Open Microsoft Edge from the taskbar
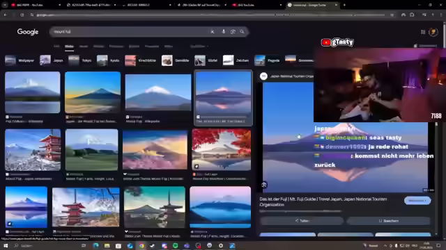Image resolution: width=446 pixels, height=250 pixels. pos(96,245)
